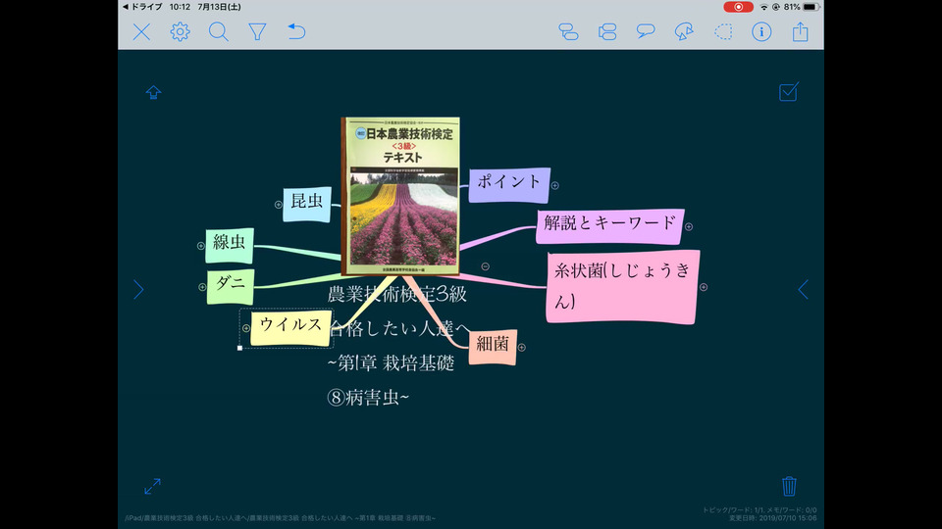Screen dimensions: 942x529
Task: Open settings gear in toolbar
Action: pyautogui.click(x=180, y=31)
